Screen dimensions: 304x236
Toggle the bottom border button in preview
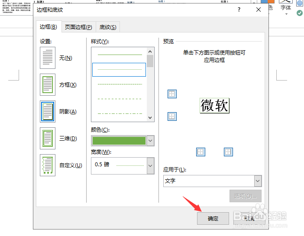[x=172, y=116]
